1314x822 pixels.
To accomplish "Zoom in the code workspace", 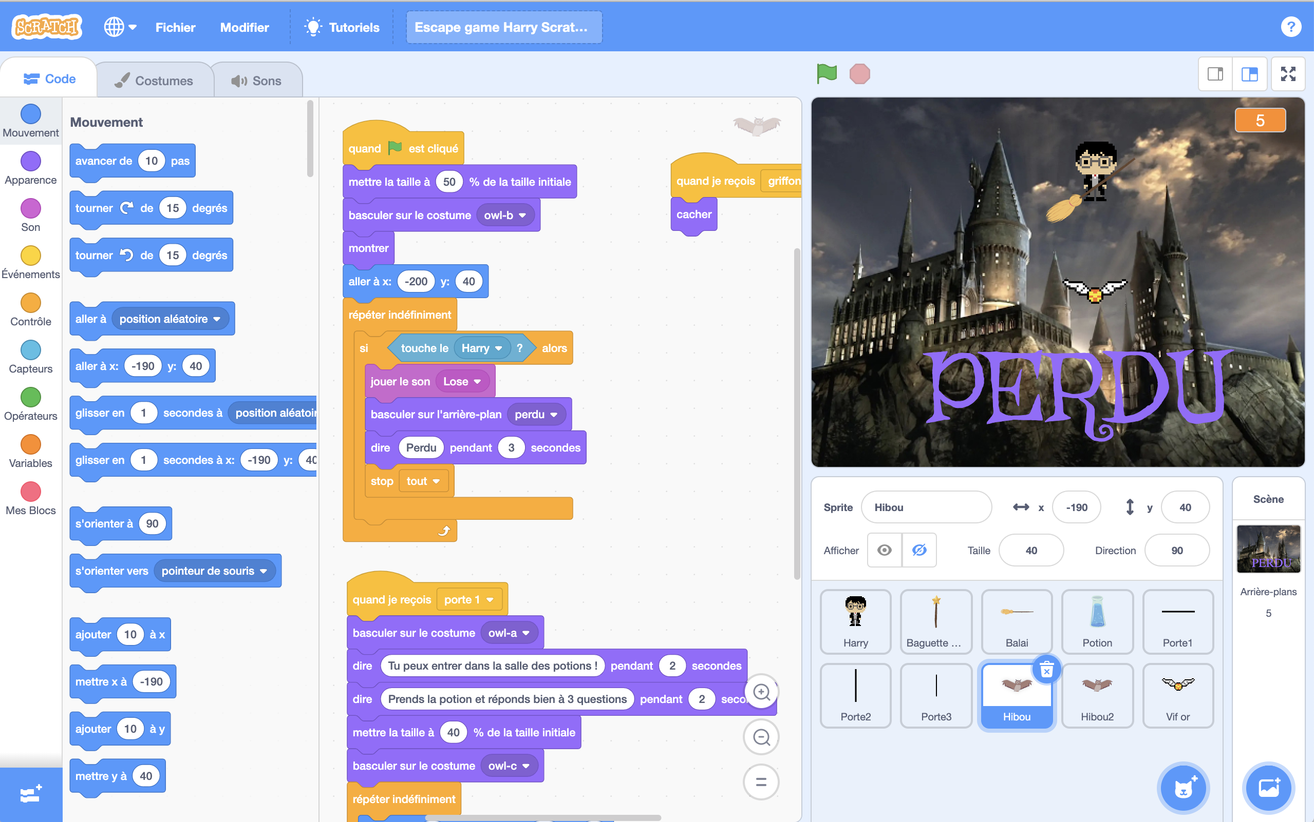I will click(761, 692).
